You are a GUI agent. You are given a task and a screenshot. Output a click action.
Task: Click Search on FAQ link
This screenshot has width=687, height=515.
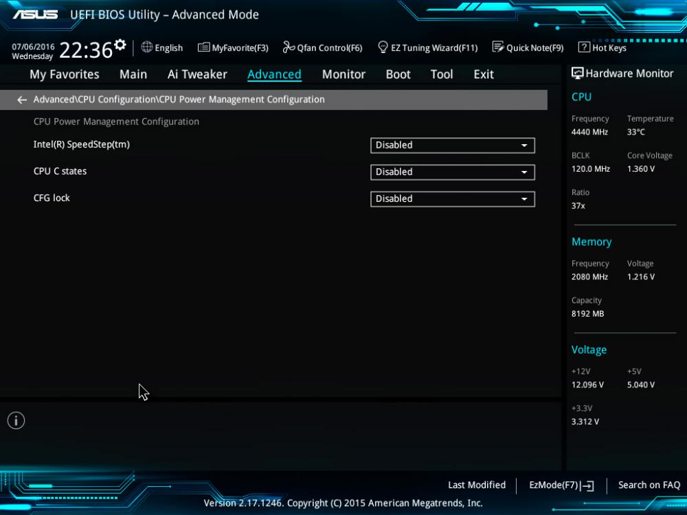(x=649, y=485)
